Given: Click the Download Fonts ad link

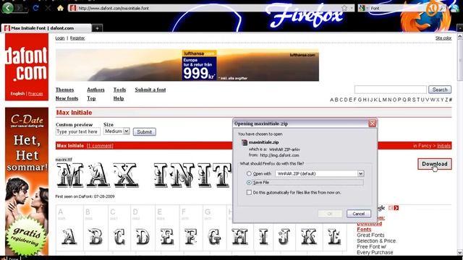Looking at the screenshot, I should pyautogui.click(x=369, y=226).
